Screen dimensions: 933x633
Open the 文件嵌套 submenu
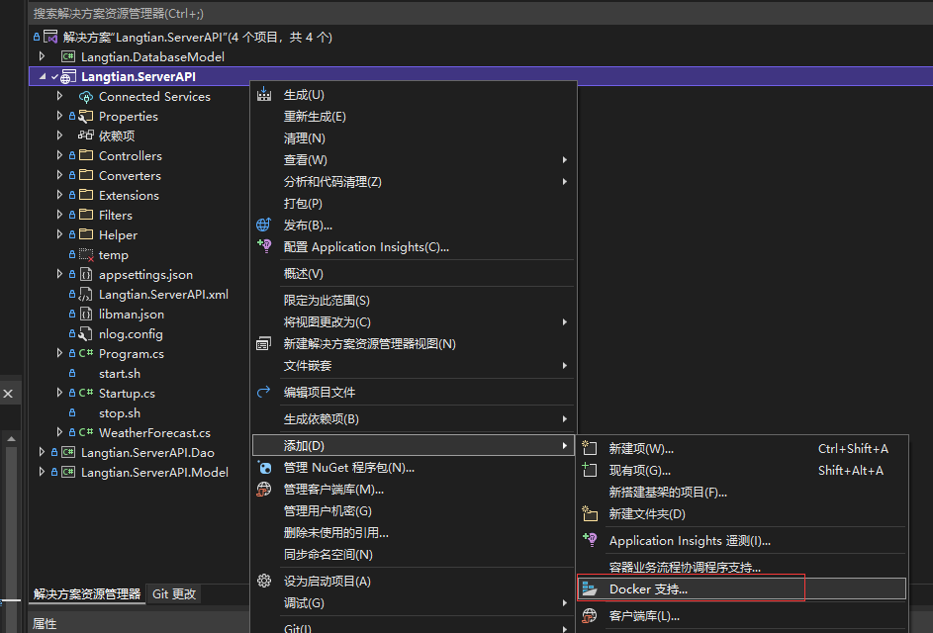tap(414, 365)
